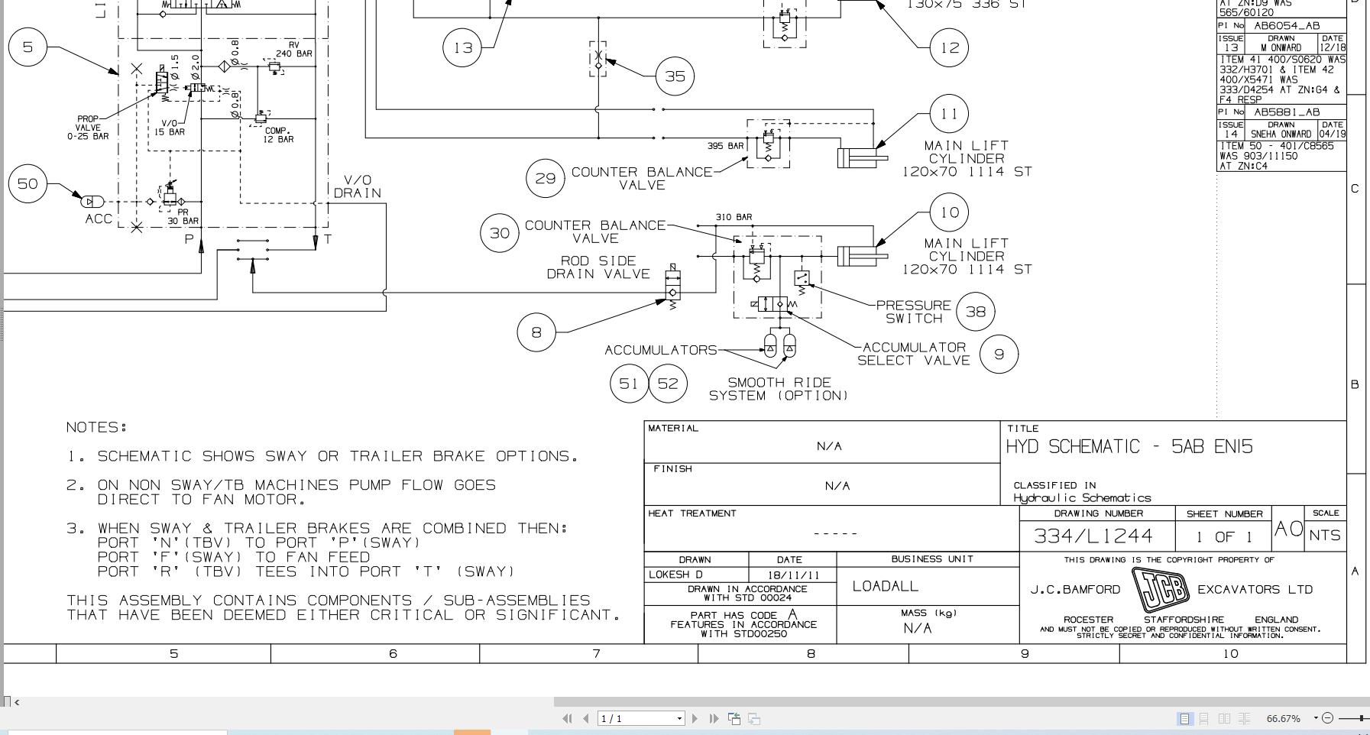Jump to the last page
The image size is (1370, 735).
(x=714, y=718)
